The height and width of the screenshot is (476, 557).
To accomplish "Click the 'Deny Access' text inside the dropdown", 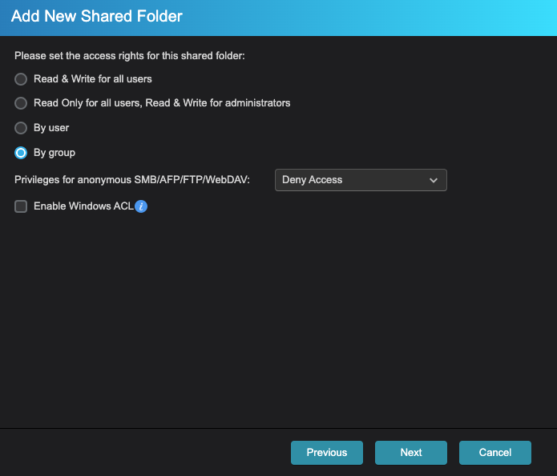I will (313, 180).
